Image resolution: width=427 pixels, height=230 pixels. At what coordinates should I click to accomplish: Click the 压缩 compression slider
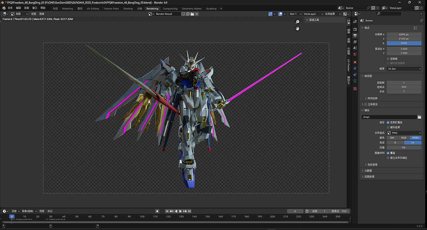point(404,147)
